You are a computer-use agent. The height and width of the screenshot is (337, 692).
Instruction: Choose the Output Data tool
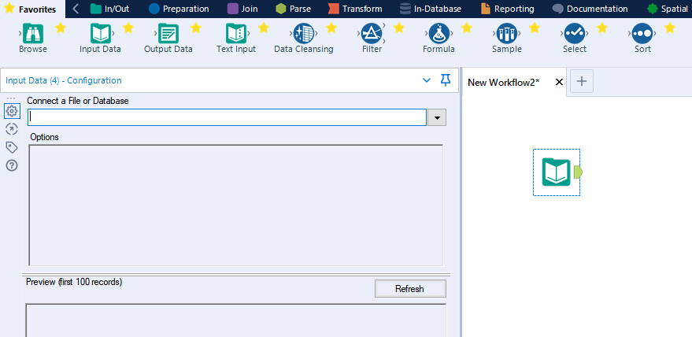click(168, 34)
